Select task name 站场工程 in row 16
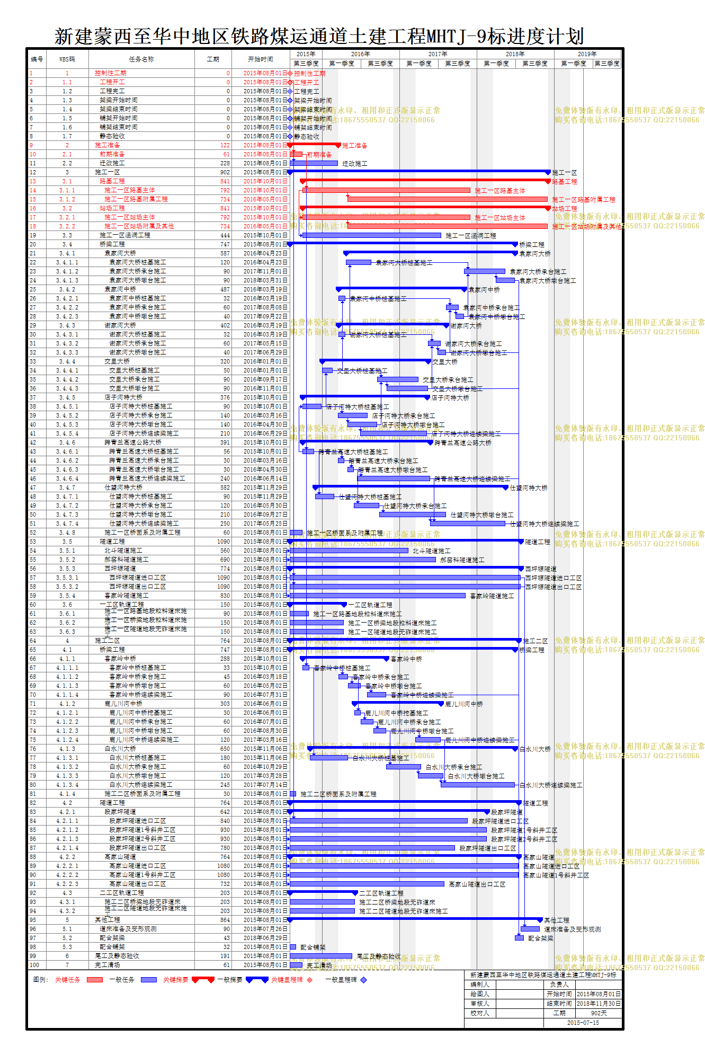Viewport: 705px width, 1055px height. click(x=112, y=208)
